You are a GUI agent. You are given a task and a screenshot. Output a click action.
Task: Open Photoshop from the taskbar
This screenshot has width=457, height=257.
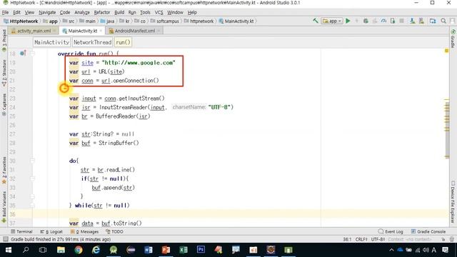[201, 250]
